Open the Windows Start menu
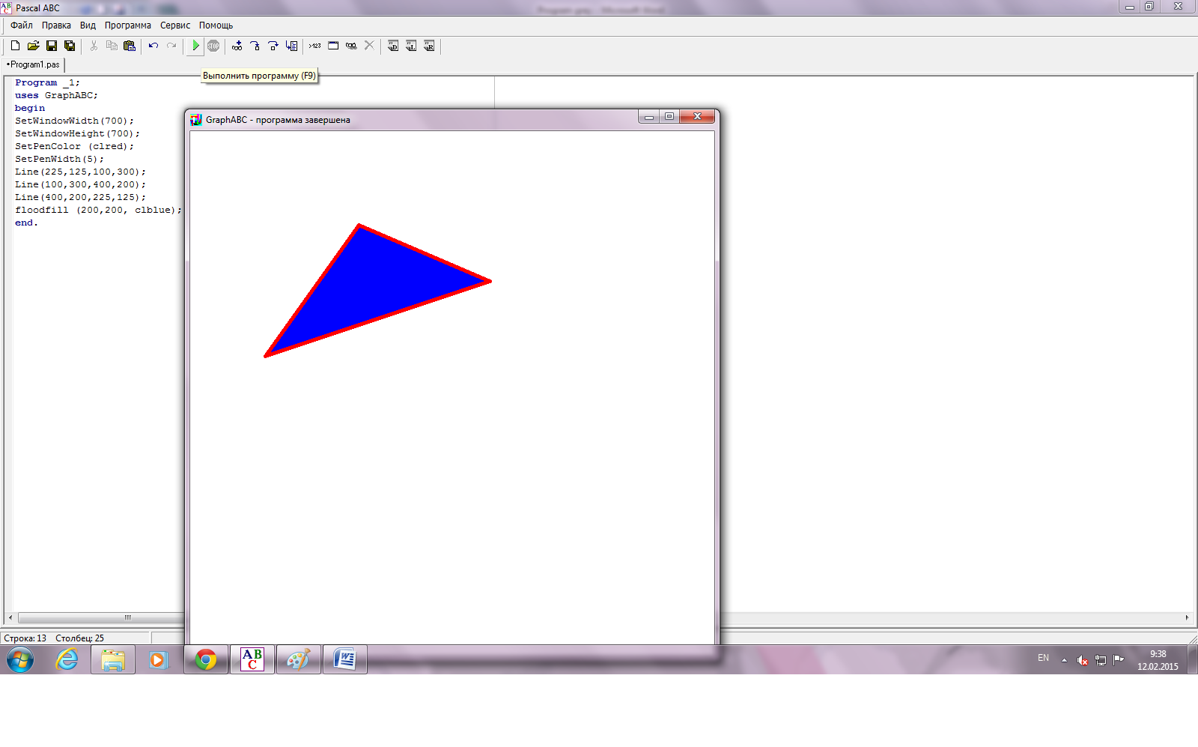Image resolution: width=1198 pixels, height=747 pixels. (x=20, y=660)
